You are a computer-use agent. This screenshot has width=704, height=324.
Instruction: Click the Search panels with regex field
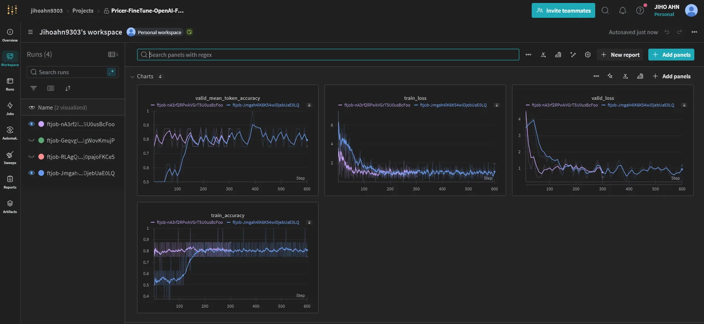click(328, 55)
